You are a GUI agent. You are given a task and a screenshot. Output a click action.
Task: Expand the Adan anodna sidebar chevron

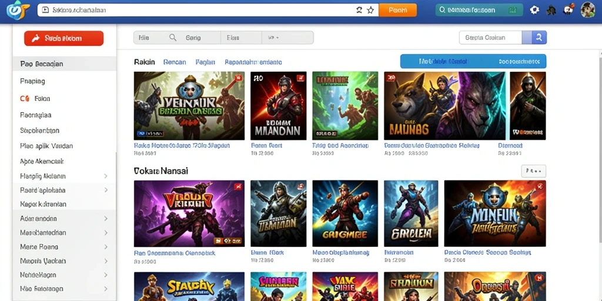coord(106,219)
